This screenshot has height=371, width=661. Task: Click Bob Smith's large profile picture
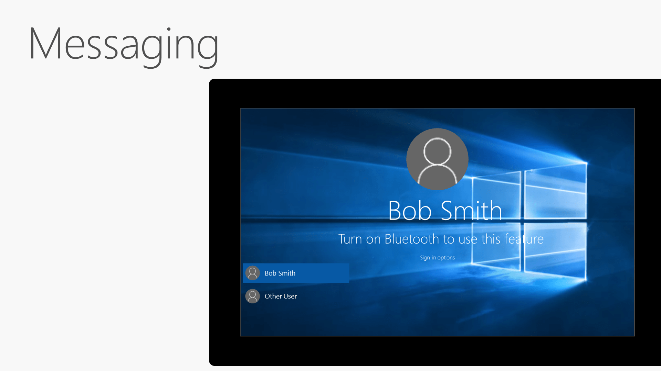(x=437, y=159)
